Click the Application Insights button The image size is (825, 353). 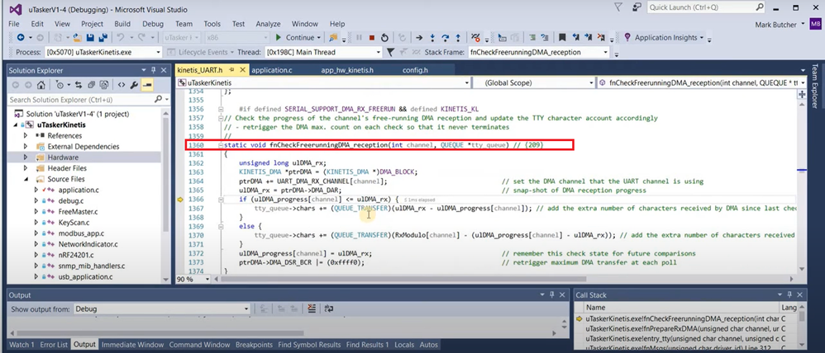(x=665, y=38)
